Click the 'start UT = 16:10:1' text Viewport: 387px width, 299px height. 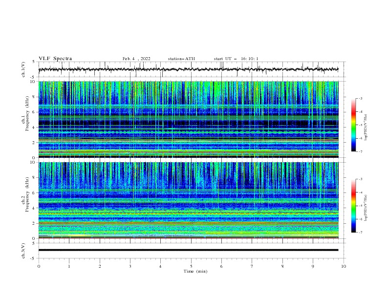tap(236, 59)
